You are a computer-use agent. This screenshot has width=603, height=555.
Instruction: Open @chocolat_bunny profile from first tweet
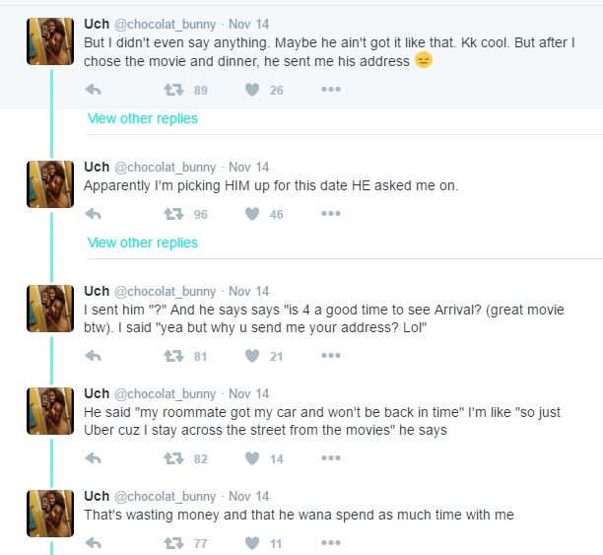[165, 24]
